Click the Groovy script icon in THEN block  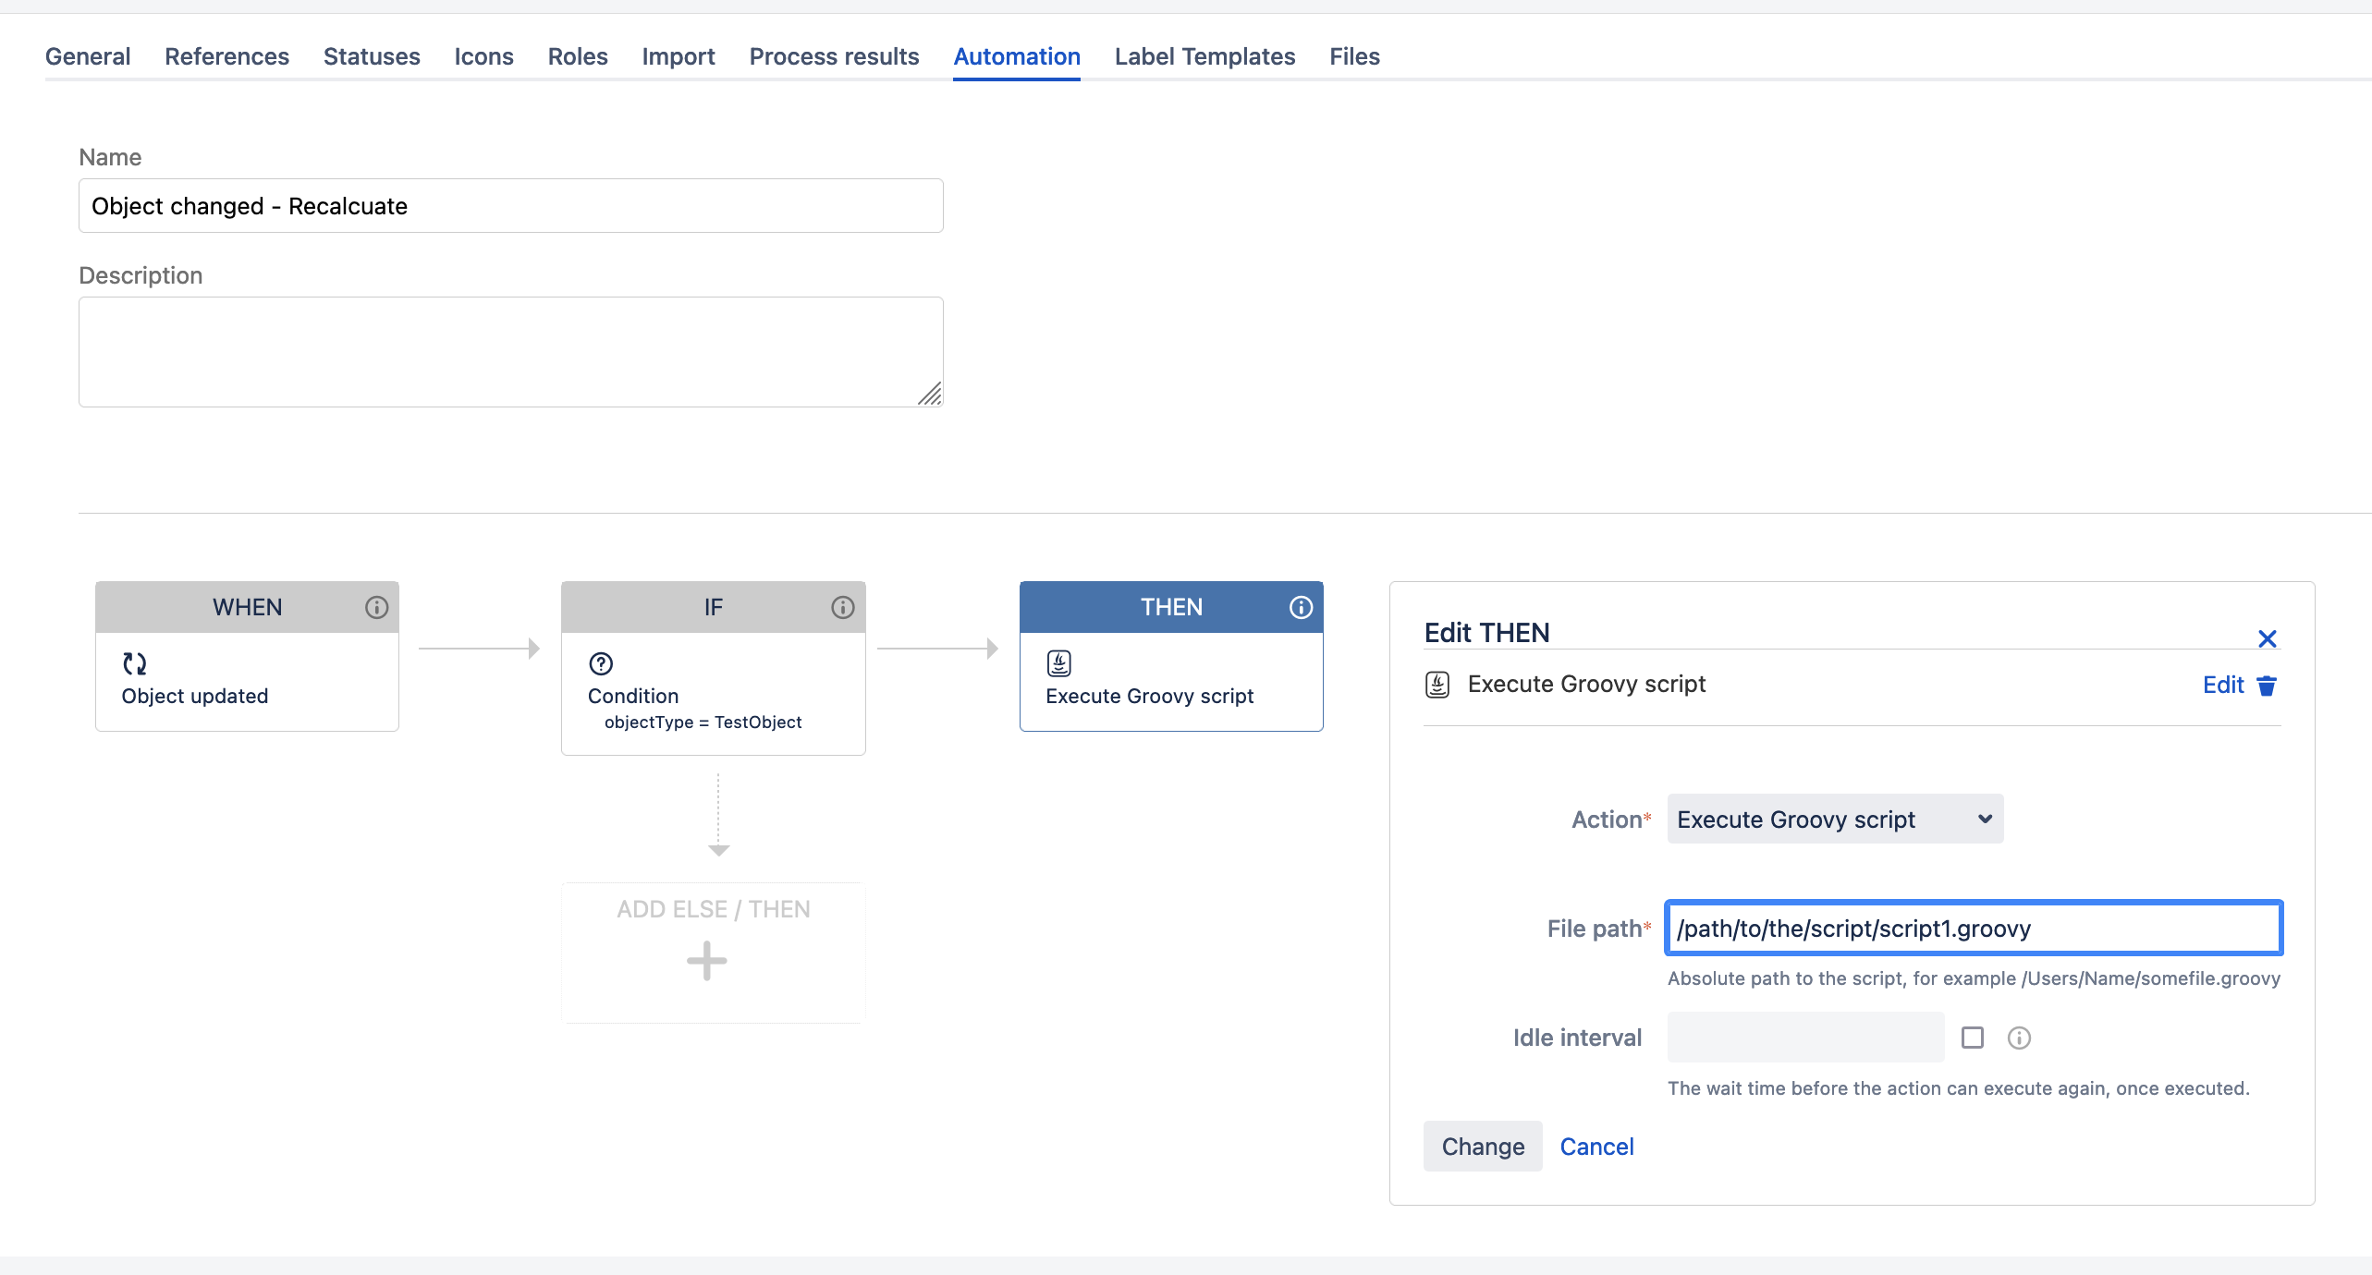1059,663
